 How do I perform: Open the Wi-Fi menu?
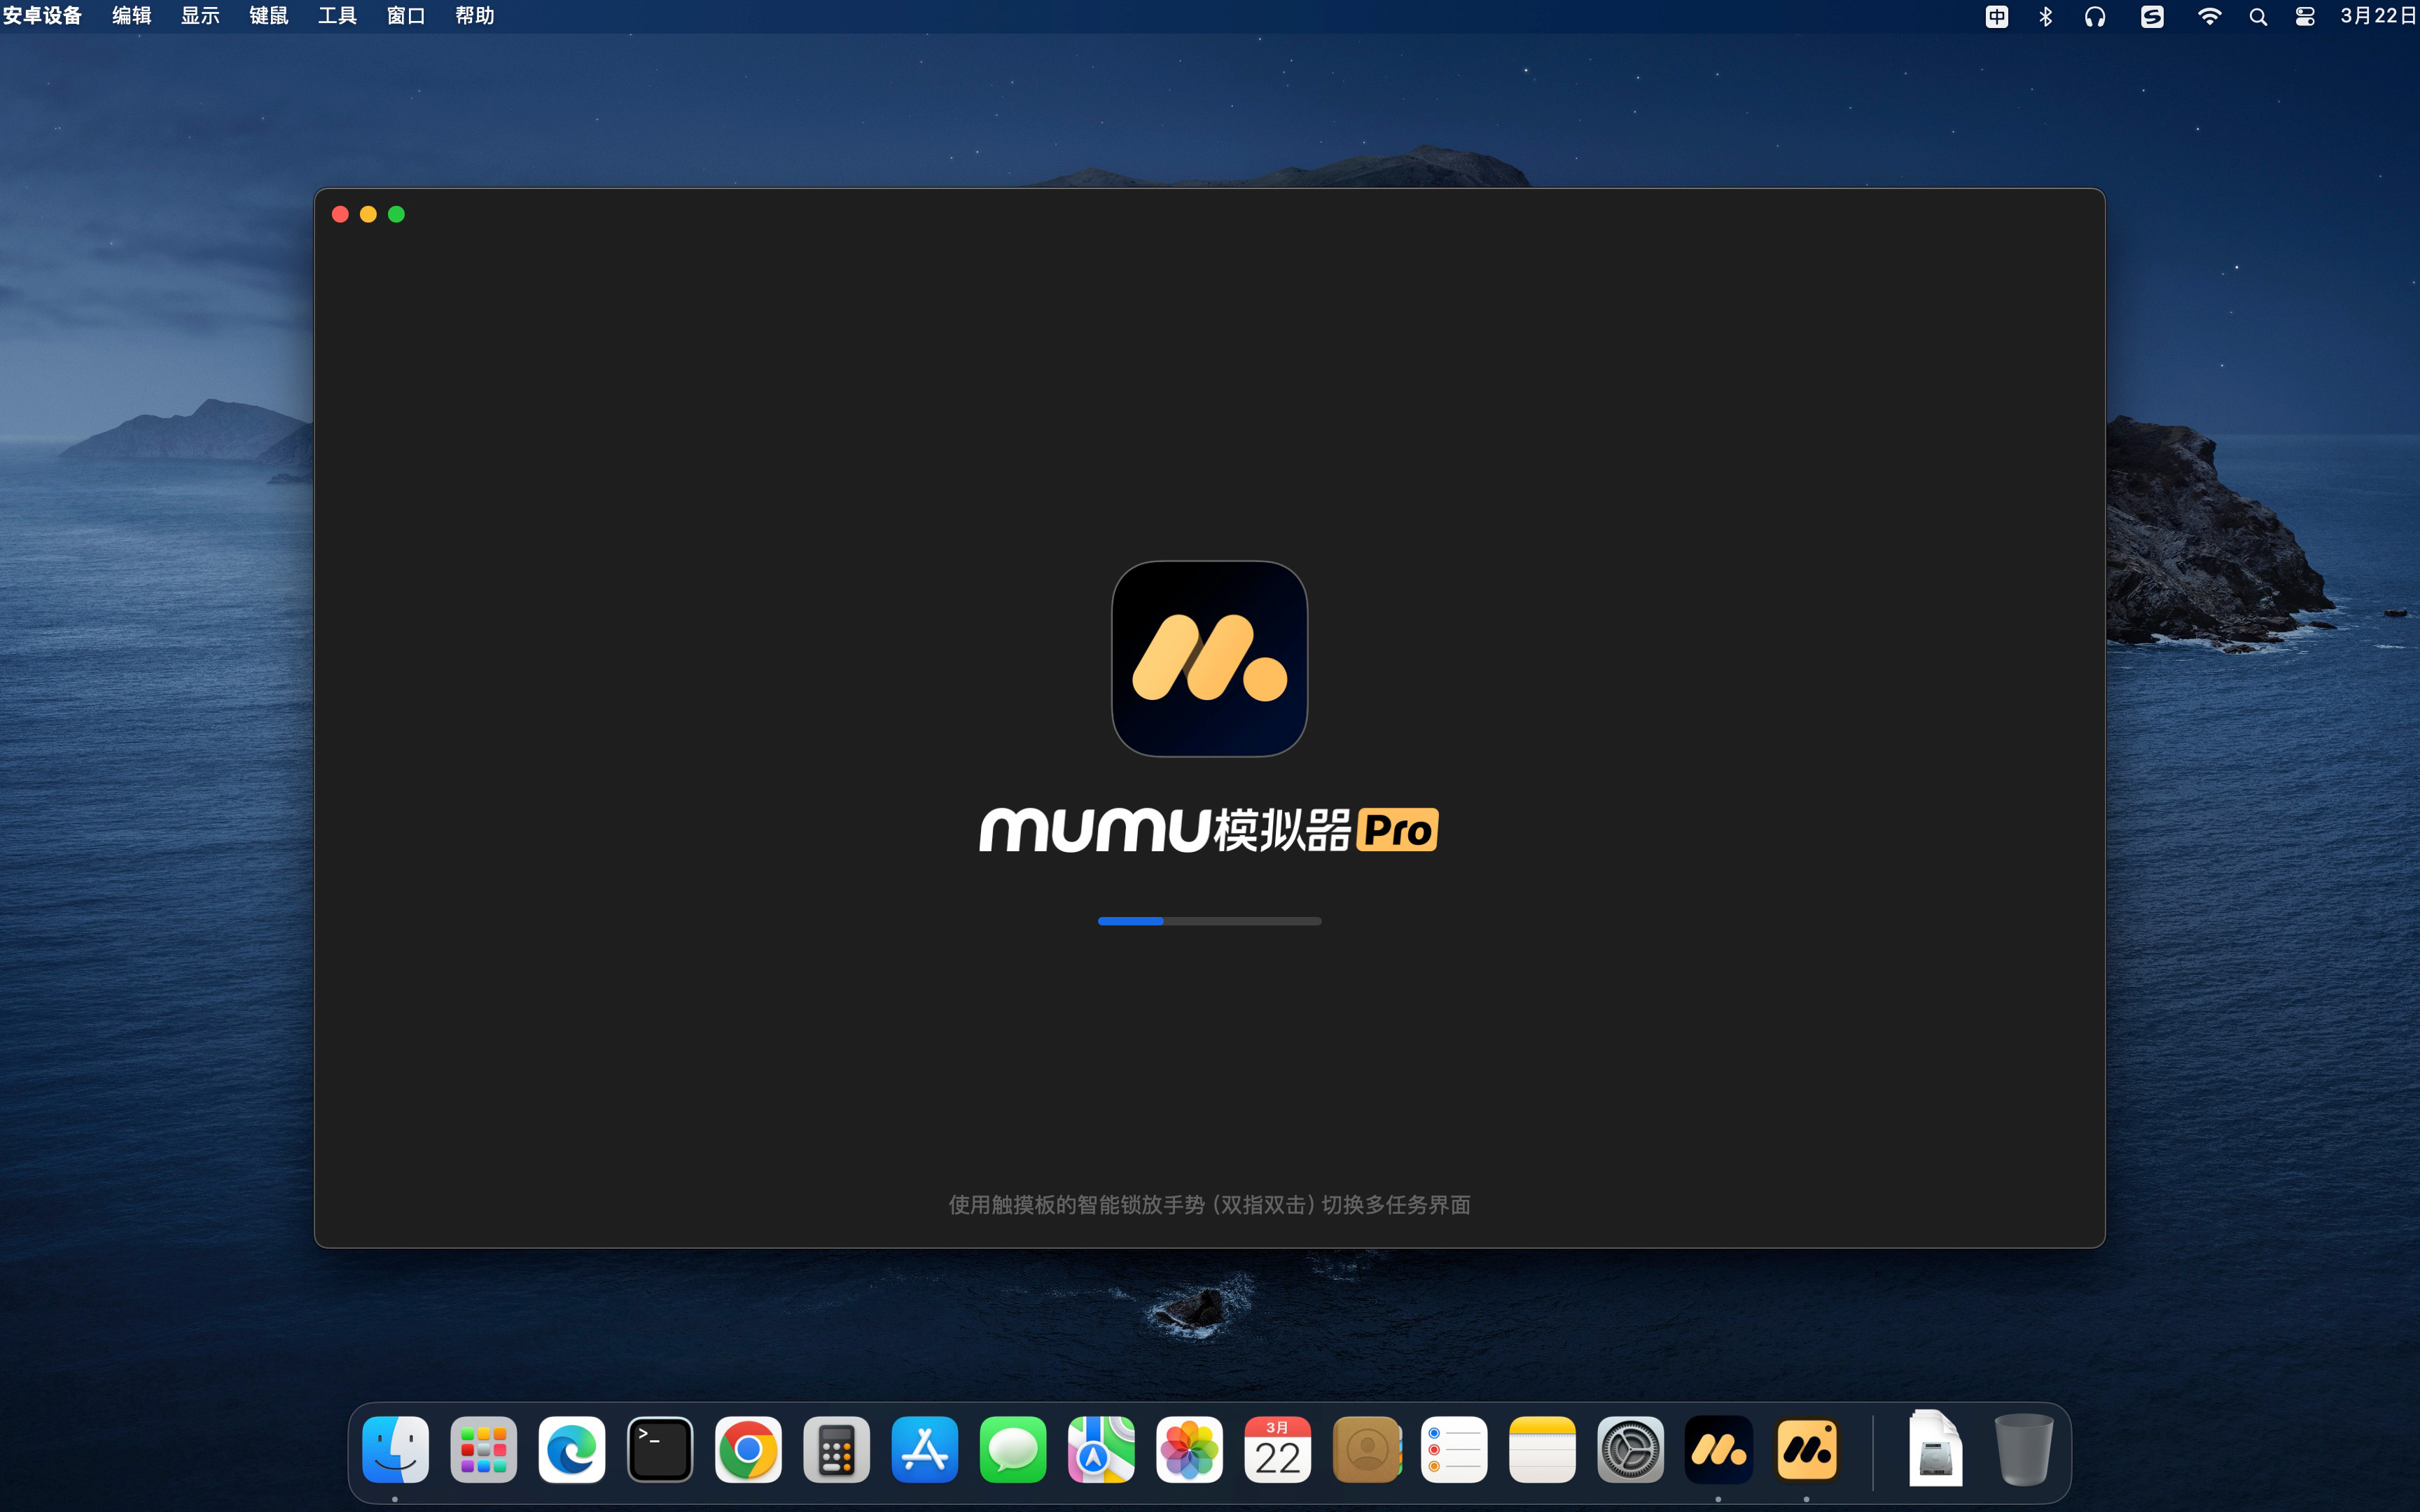2209,16
